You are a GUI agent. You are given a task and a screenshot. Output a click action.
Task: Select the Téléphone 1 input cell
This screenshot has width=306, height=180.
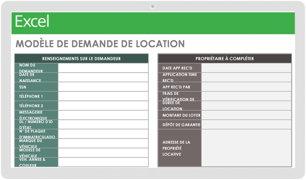[103, 96]
